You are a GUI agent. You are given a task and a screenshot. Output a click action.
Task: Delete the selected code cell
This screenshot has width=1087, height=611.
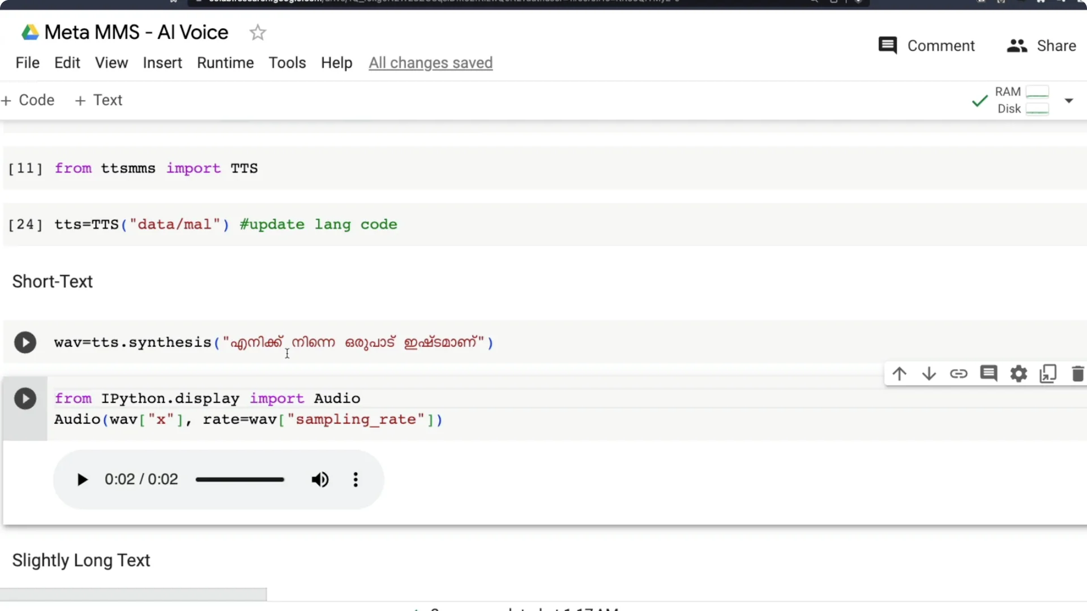1077,373
